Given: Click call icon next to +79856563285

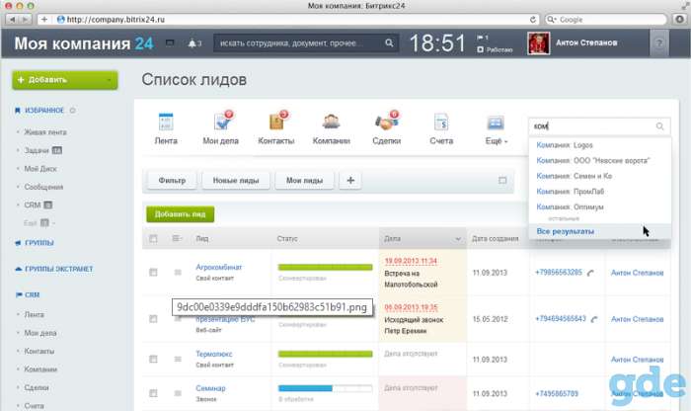Looking at the screenshot, I should tap(590, 273).
